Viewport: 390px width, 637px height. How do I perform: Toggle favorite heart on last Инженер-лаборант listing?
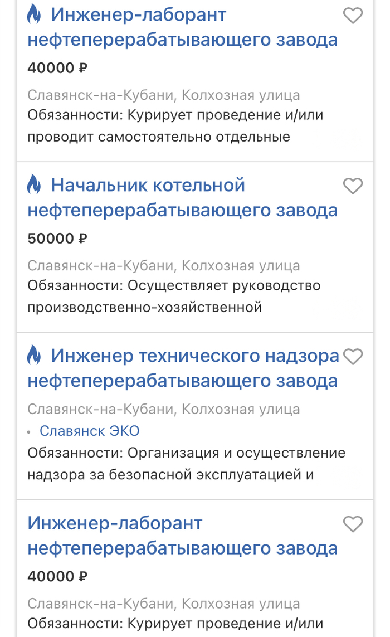[353, 524]
